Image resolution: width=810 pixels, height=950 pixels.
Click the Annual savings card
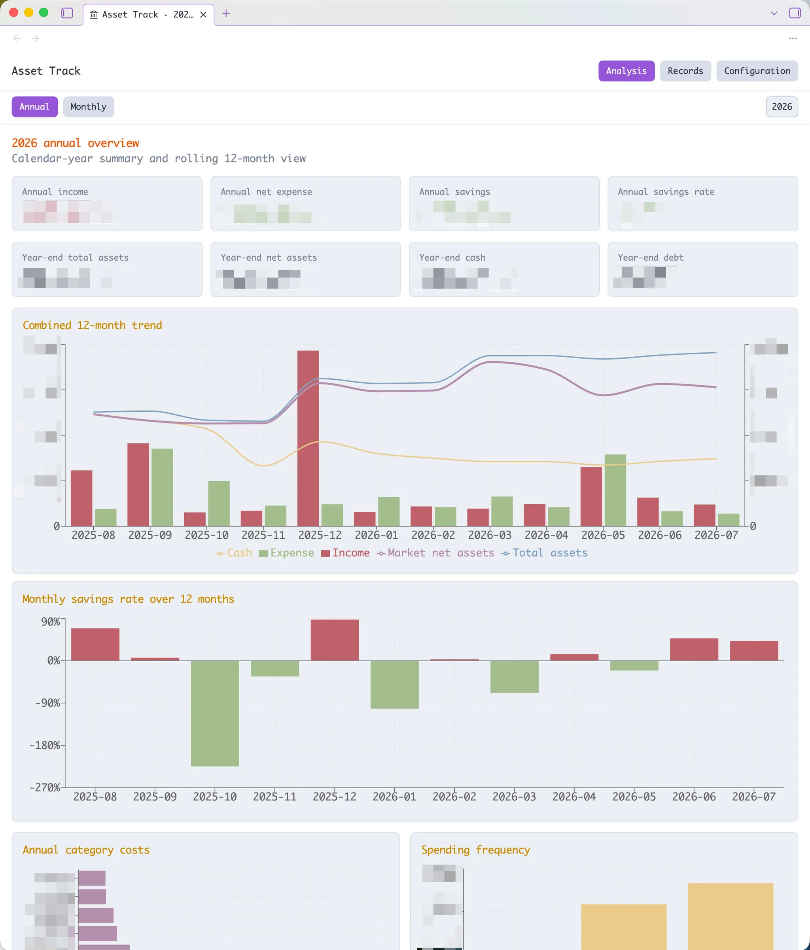504,204
